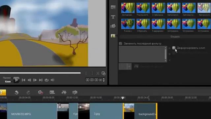Screen dimensions: 211x119
Task: Select the washed-out balloon filter thumbnail
Action: [x=204, y=8]
